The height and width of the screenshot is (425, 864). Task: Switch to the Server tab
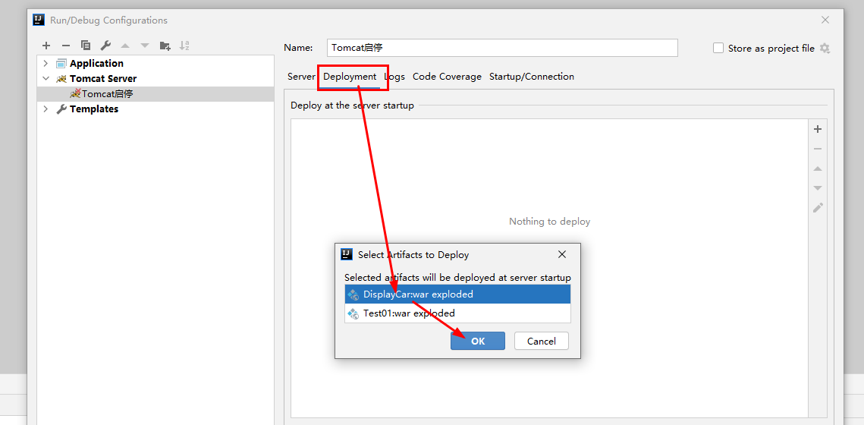pos(301,77)
